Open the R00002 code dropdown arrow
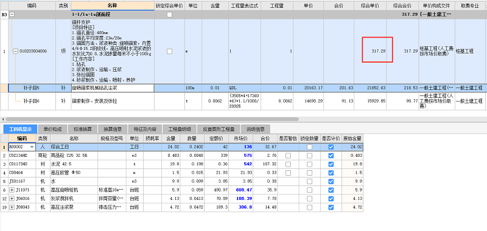Image resolution: width=487 pixels, height=231 pixels. click(32, 147)
